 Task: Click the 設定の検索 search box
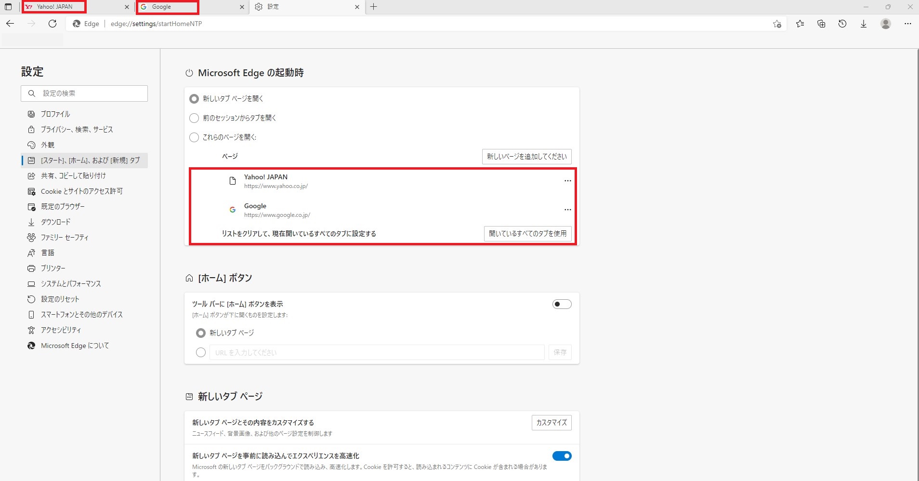(84, 94)
